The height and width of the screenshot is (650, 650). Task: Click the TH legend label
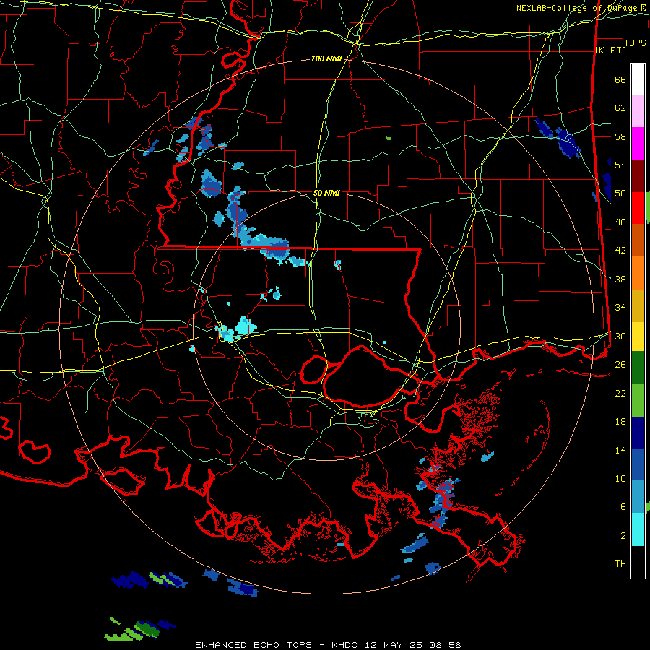[620, 564]
